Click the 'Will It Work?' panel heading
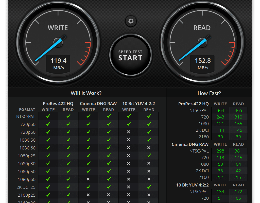260x203 pixels. click(x=86, y=93)
